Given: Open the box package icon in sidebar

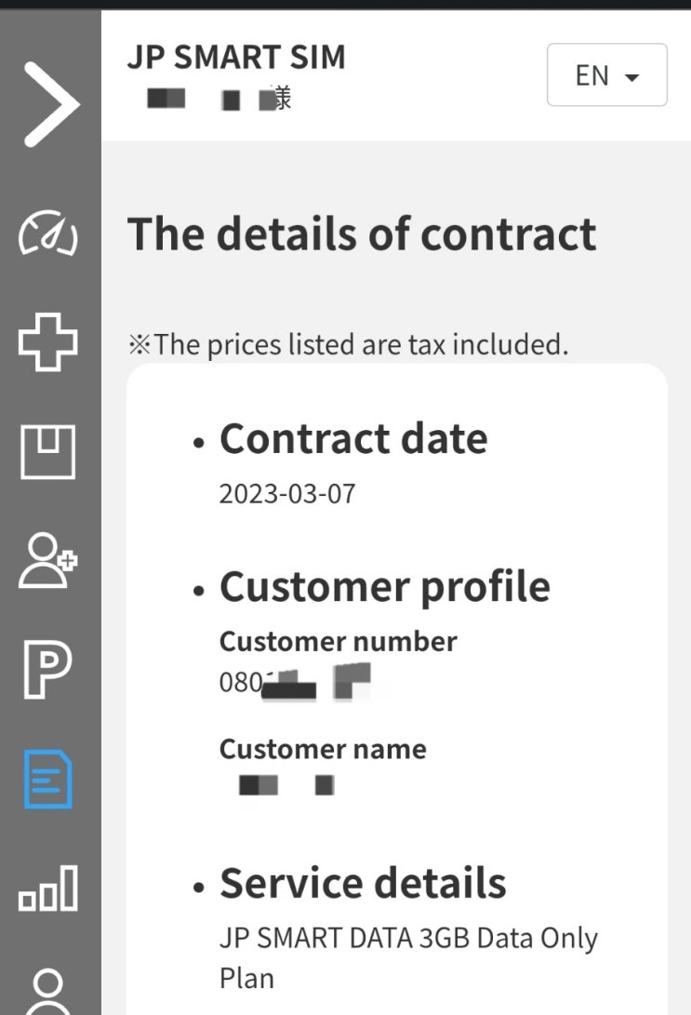Looking at the screenshot, I should [x=48, y=452].
